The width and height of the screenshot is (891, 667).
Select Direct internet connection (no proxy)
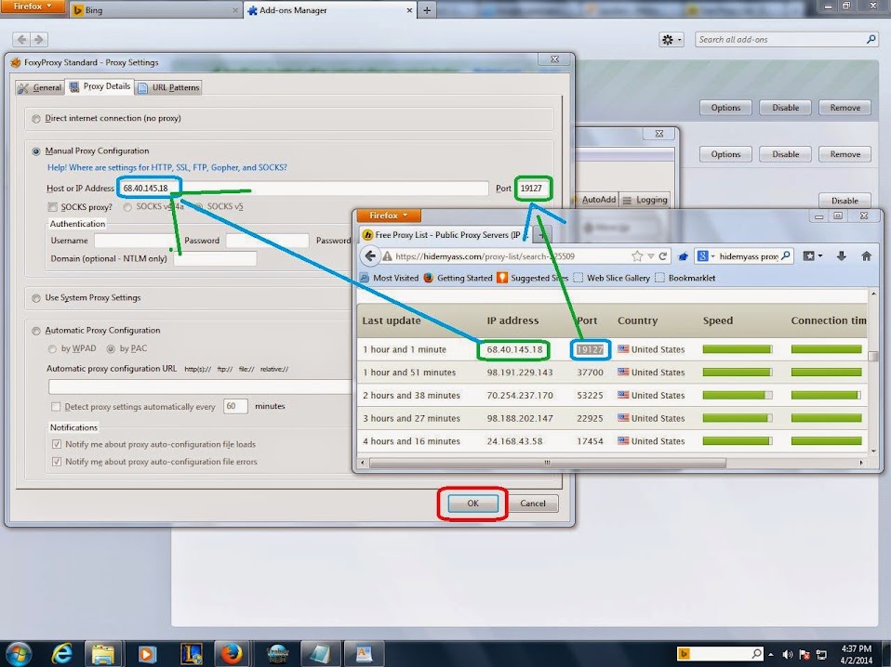pyautogui.click(x=36, y=119)
